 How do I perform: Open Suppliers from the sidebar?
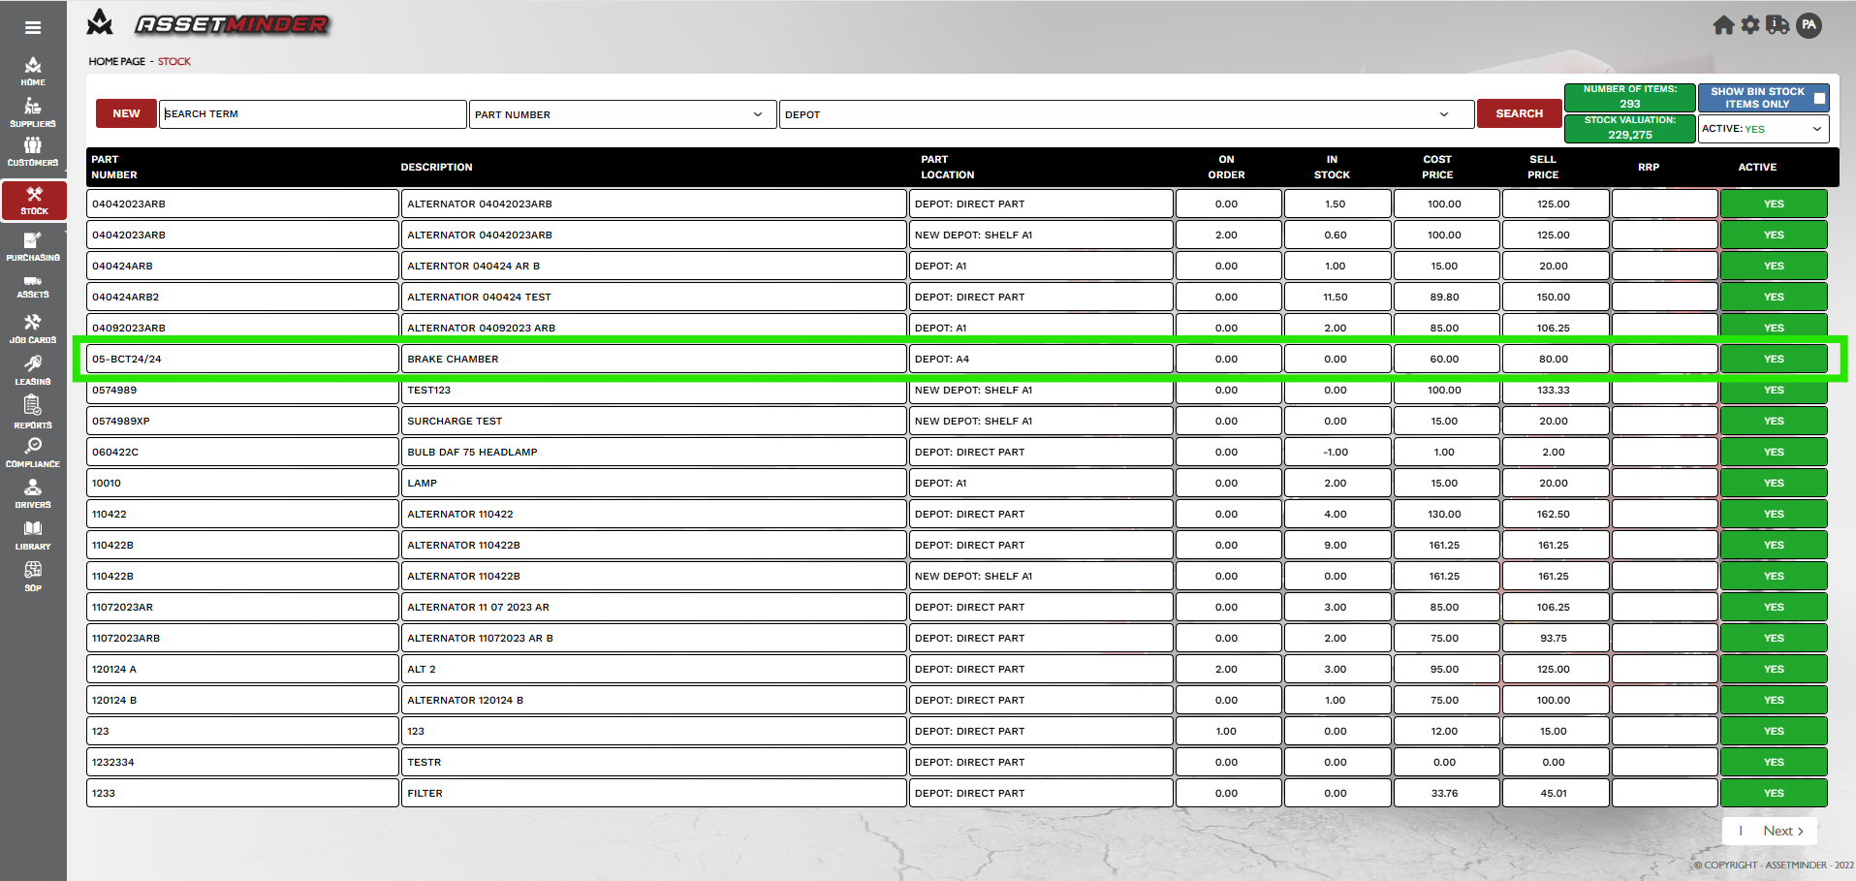pyautogui.click(x=33, y=112)
